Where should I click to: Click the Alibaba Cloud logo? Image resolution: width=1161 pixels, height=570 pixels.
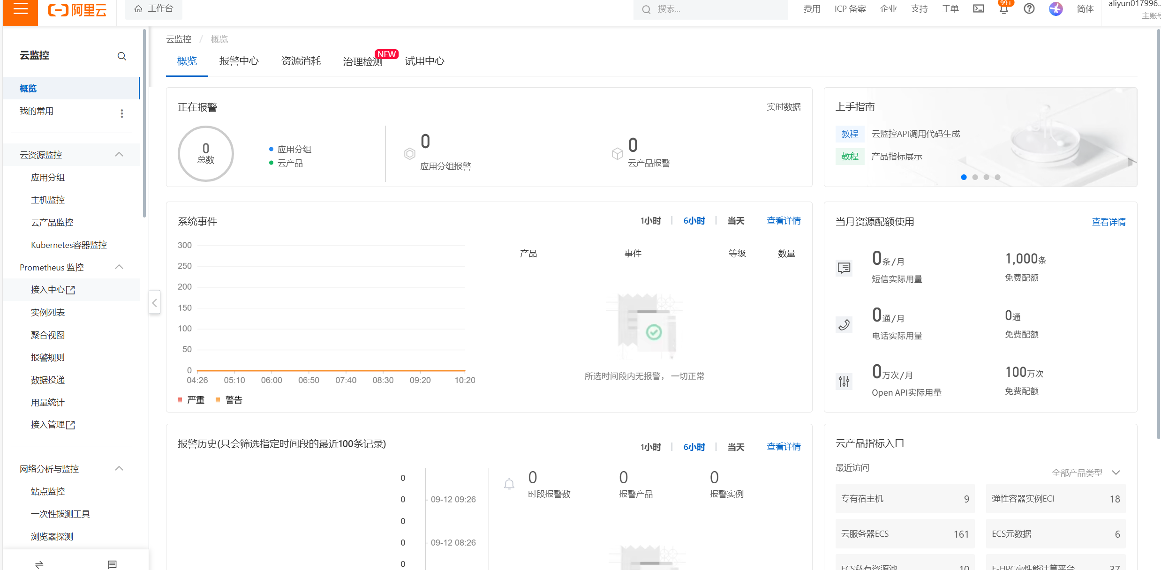click(77, 9)
